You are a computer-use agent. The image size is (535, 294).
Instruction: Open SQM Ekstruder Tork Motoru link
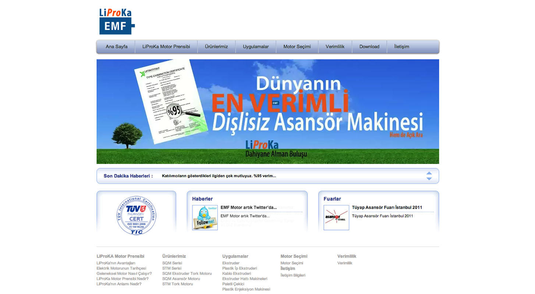click(187, 273)
